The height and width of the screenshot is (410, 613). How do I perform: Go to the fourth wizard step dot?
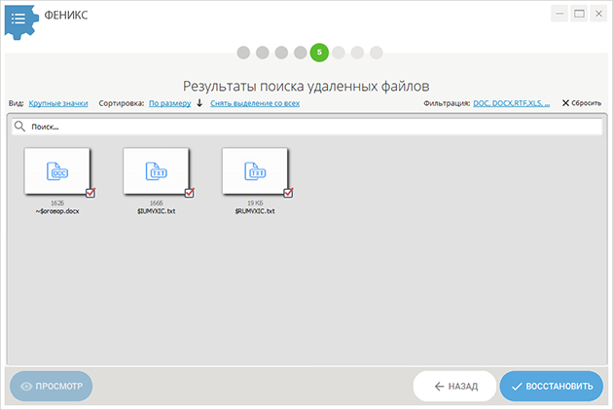click(301, 53)
